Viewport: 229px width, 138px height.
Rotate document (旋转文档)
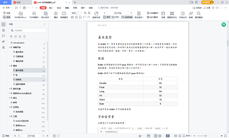coord(96,15)
